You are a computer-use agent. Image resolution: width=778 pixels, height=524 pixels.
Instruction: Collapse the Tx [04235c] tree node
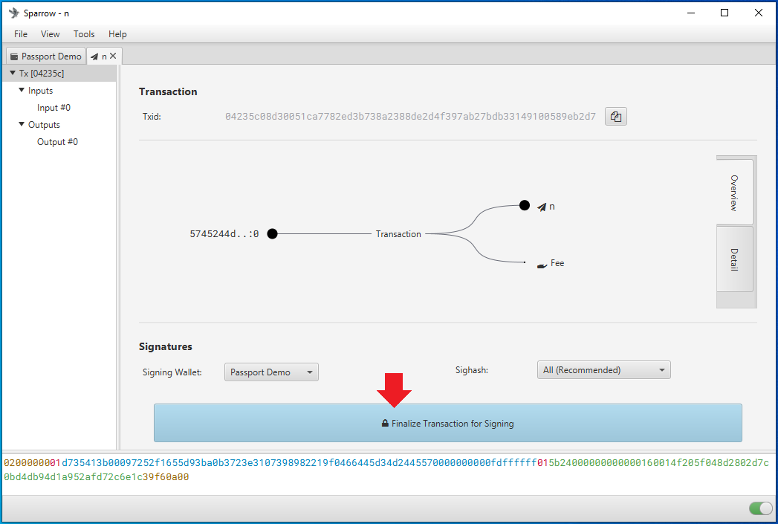(x=13, y=73)
